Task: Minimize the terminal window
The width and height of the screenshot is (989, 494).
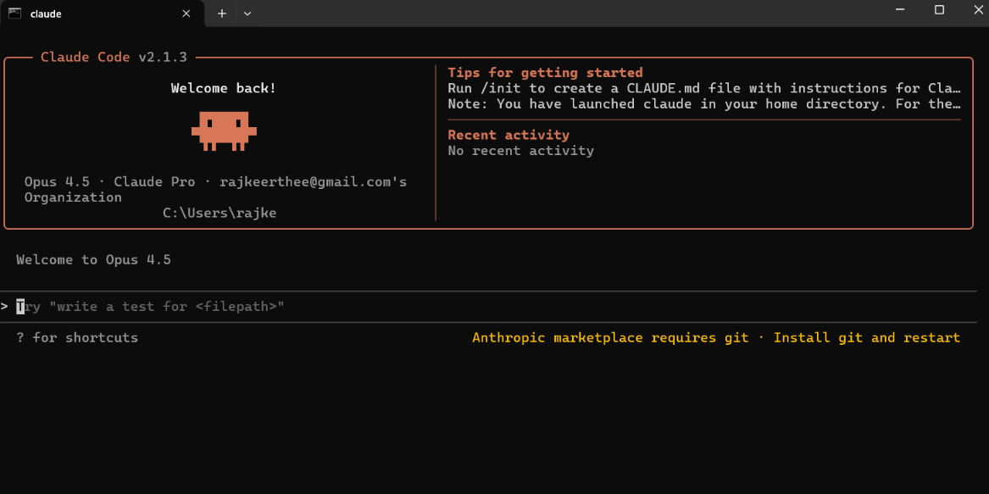Action: (x=900, y=9)
